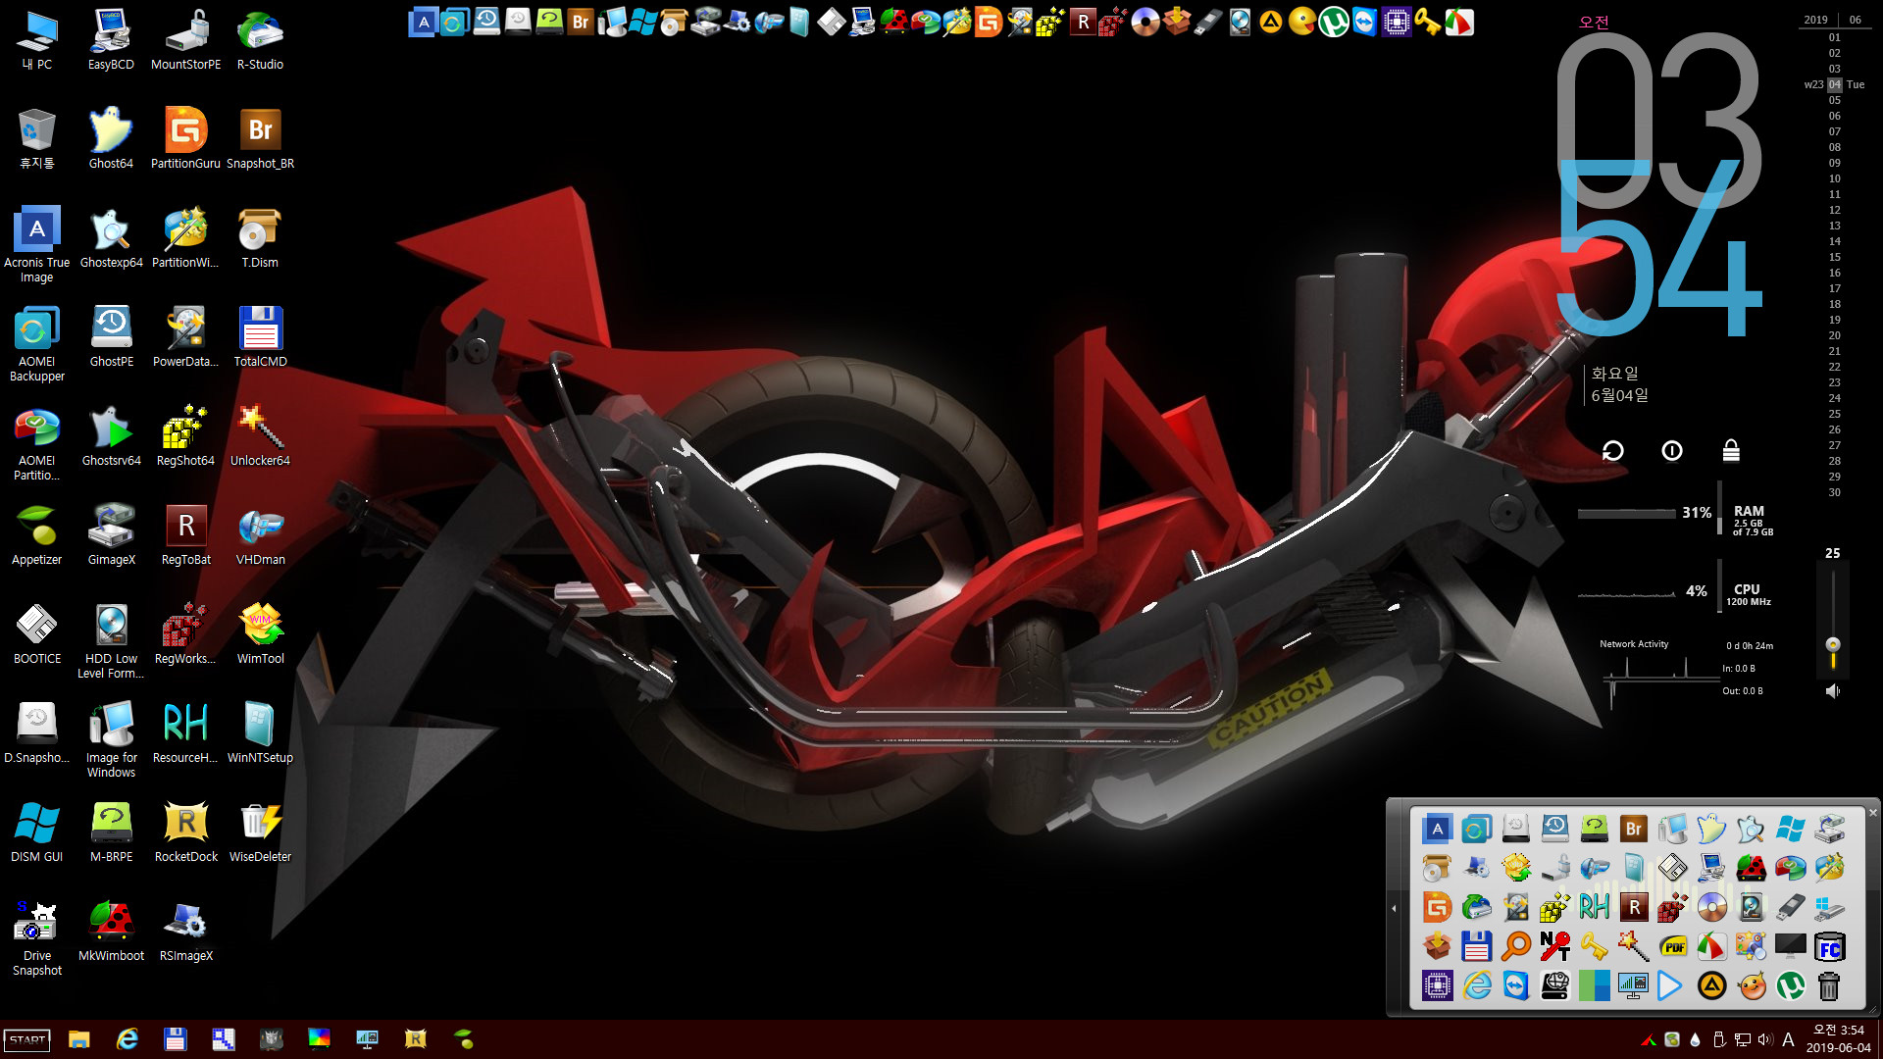This screenshot has width=1883, height=1059.
Task: Open VHDman desktop shortcut
Action: click(260, 535)
